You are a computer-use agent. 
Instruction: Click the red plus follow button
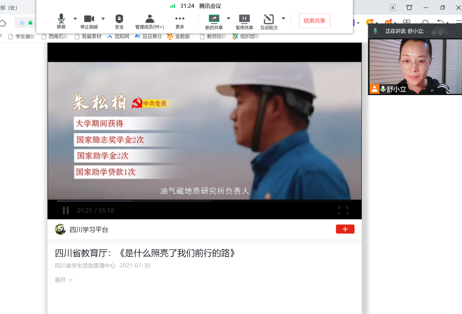[345, 229]
